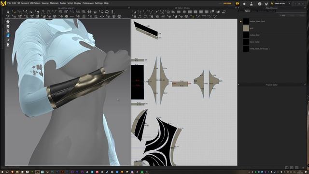Click the checkmark beside leather_black_hard fabric

tap(241, 21)
